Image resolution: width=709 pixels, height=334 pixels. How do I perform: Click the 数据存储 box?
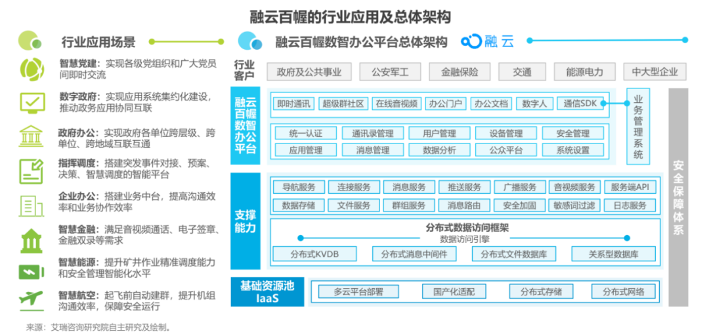pos(299,206)
